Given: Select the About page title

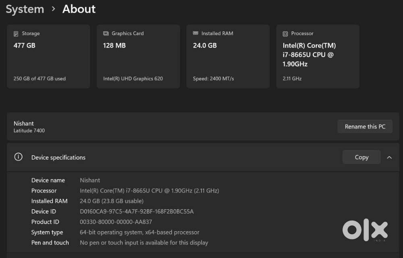Looking at the screenshot, I should [x=79, y=9].
